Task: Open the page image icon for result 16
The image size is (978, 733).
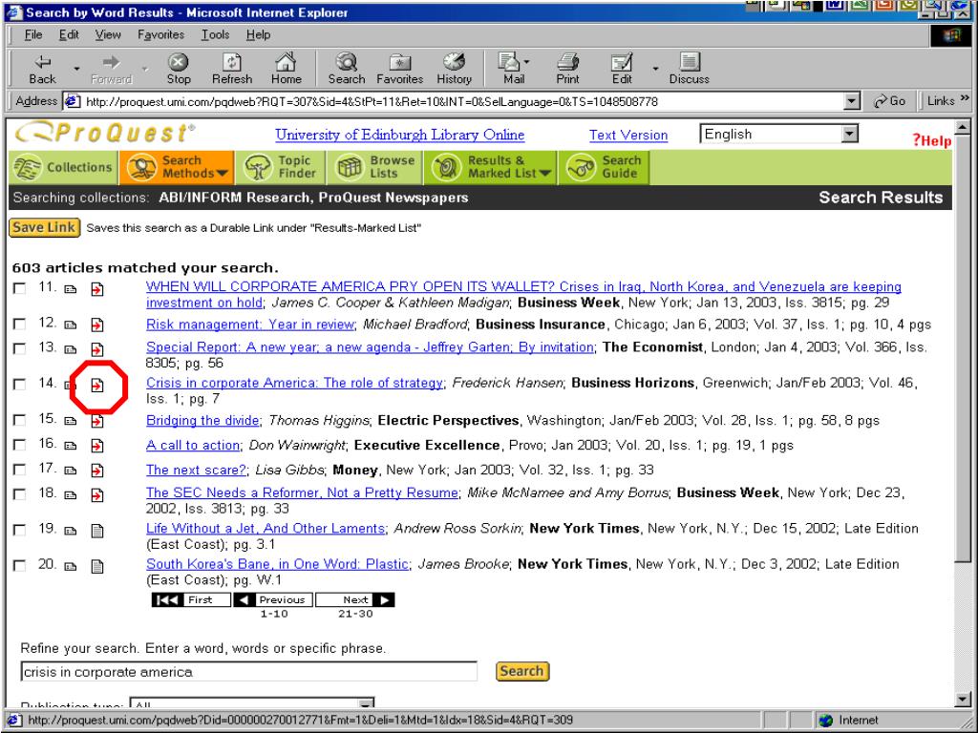Action: pos(97,446)
